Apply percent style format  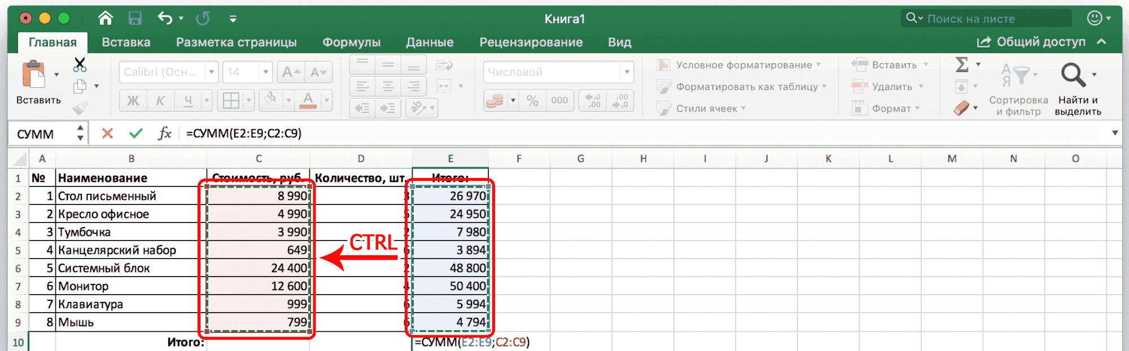[532, 100]
